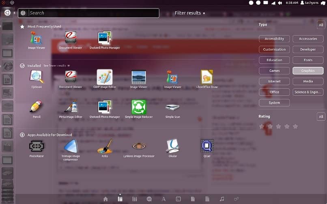Clear the search field using its circular icon

click(x=23, y=13)
